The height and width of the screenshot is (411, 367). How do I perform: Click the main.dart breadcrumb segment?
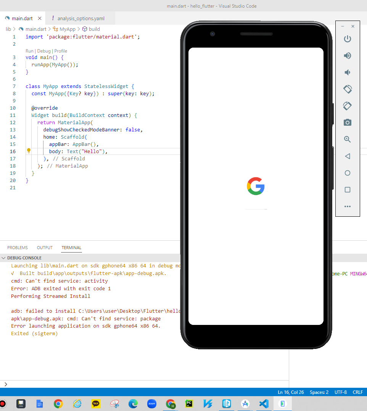tap(36, 29)
